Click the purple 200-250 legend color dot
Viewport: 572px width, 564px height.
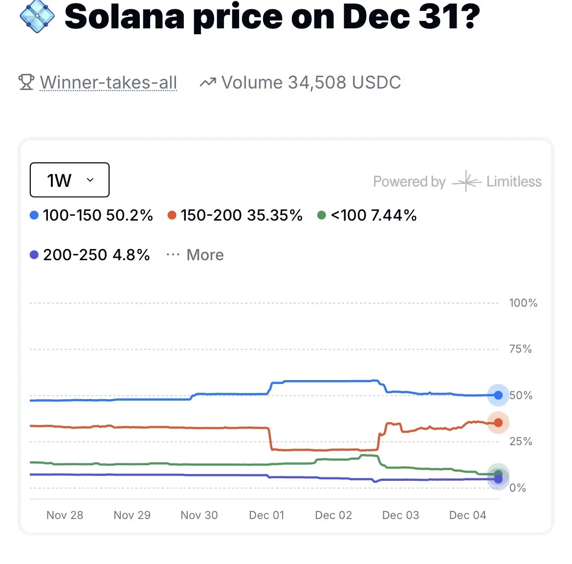[34, 255]
